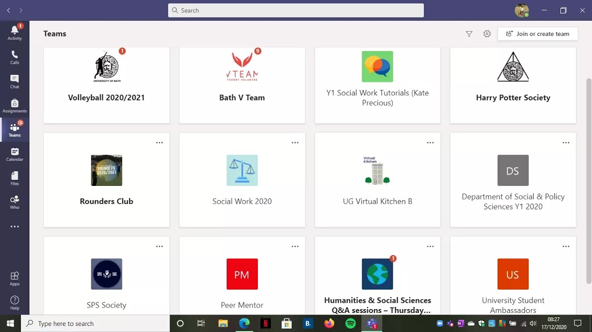Open more options for Peer Mentor
Image resolution: width=592 pixels, height=332 pixels.
tap(295, 246)
